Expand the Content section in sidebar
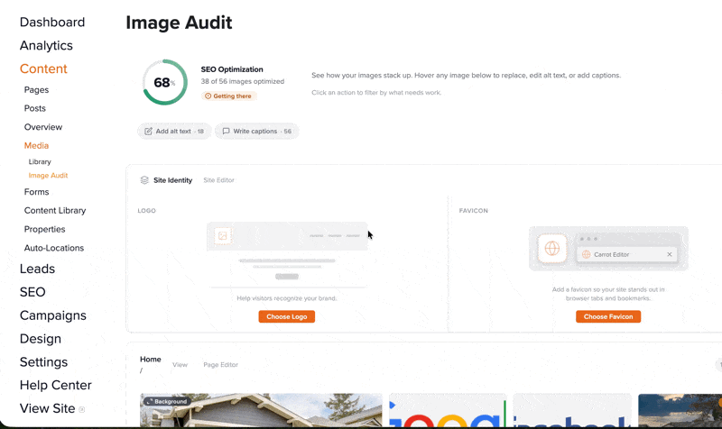This screenshot has height=429, width=722. 43,68
